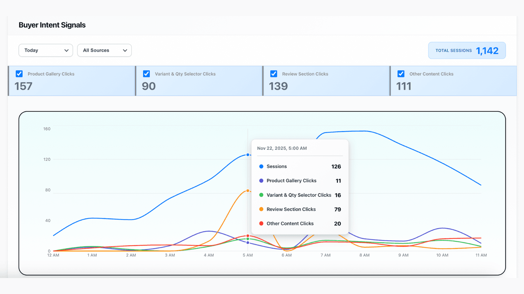Click the Buyer Intent Signals heading
Image resolution: width=524 pixels, height=294 pixels.
tap(52, 25)
